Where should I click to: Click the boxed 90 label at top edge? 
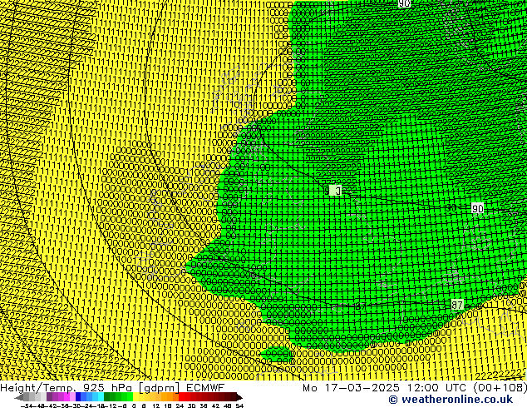tap(404, 3)
